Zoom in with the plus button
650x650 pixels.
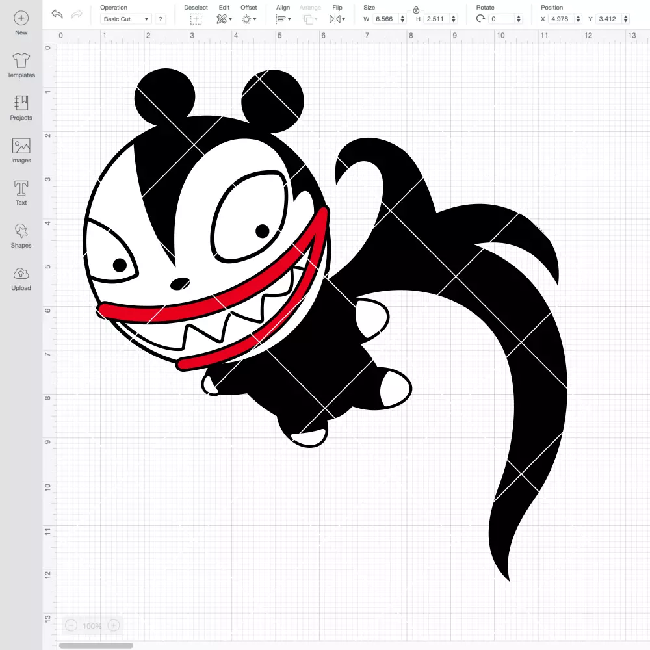pos(114,625)
